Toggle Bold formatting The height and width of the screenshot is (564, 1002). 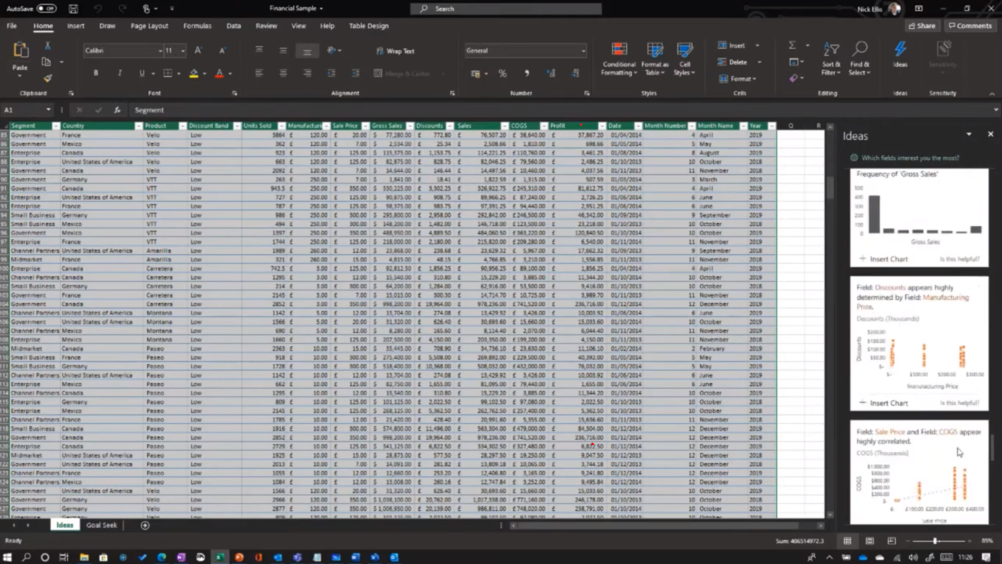[x=95, y=73]
